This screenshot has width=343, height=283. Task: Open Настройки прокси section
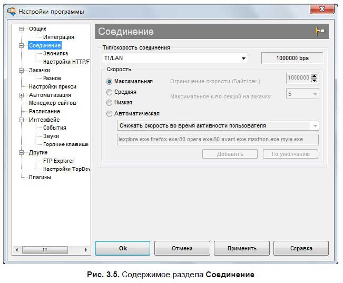tap(53, 86)
